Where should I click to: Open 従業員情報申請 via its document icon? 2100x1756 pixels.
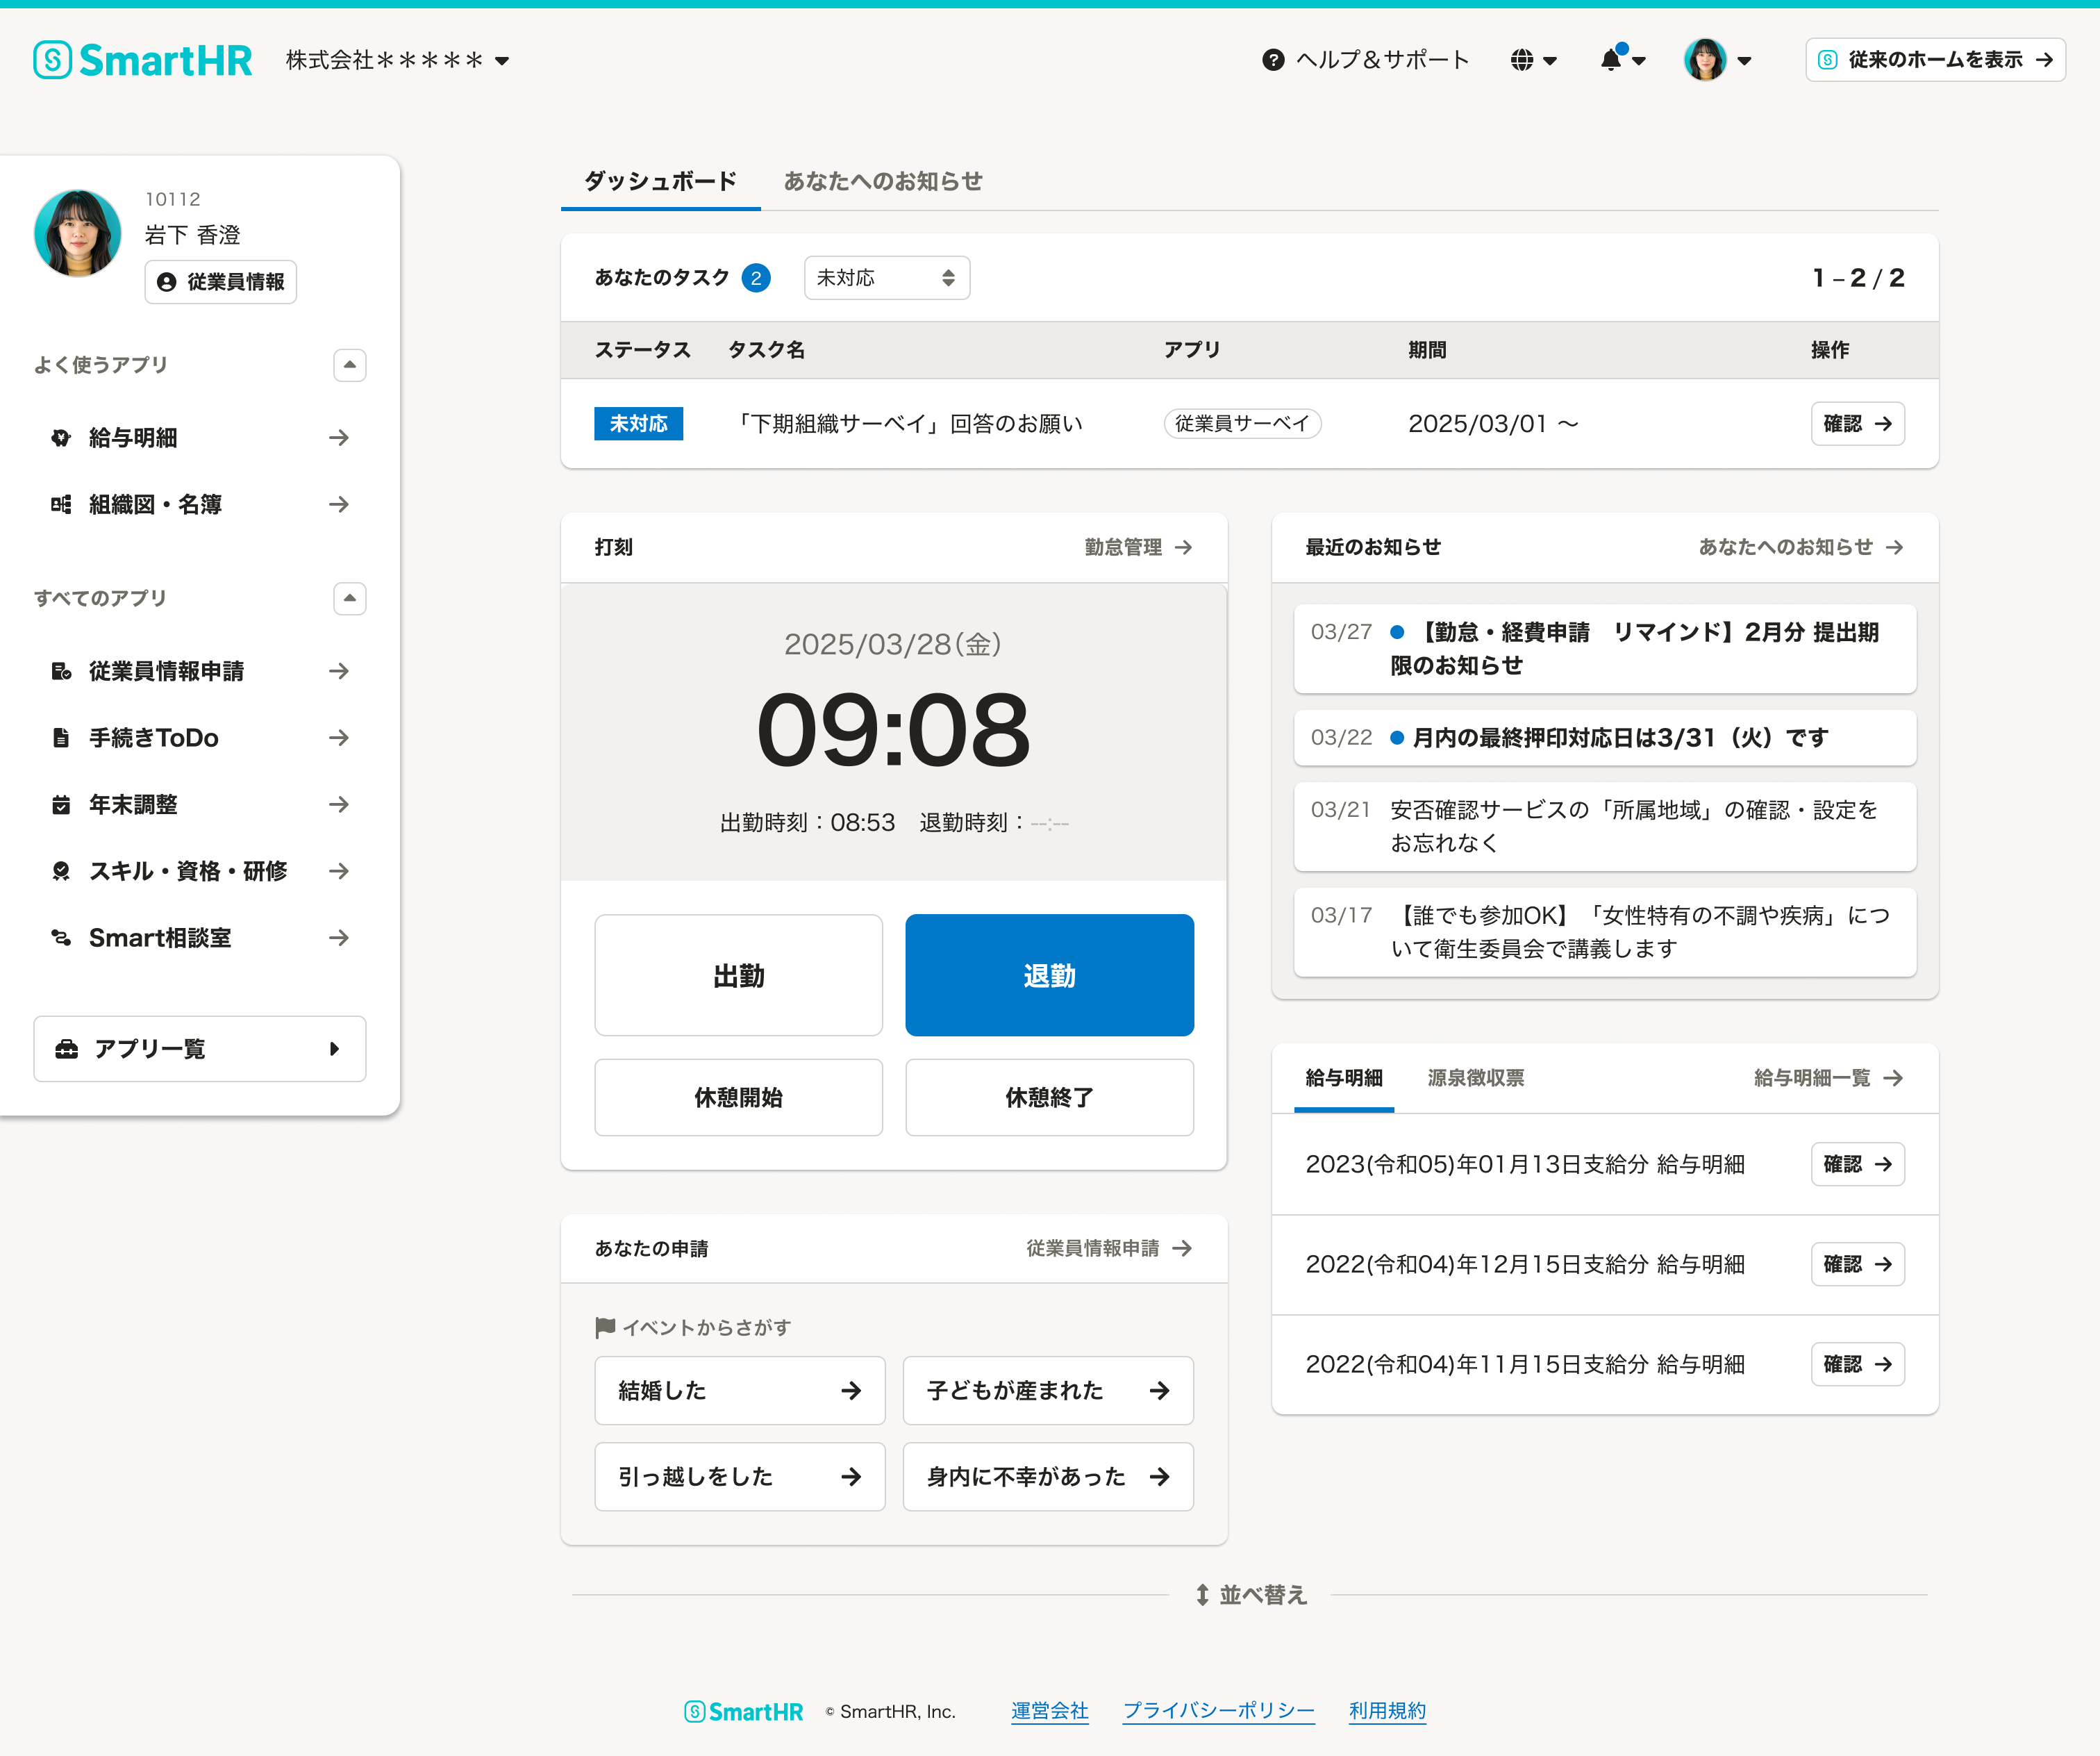[x=61, y=671]
